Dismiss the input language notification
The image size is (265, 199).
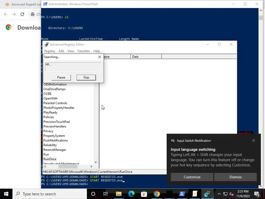coord(235,177)
